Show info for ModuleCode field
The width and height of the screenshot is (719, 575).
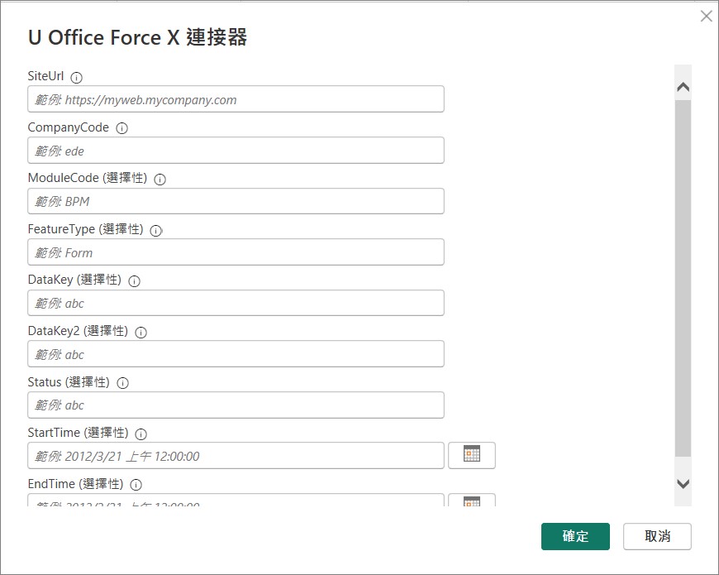click(160, 180)
